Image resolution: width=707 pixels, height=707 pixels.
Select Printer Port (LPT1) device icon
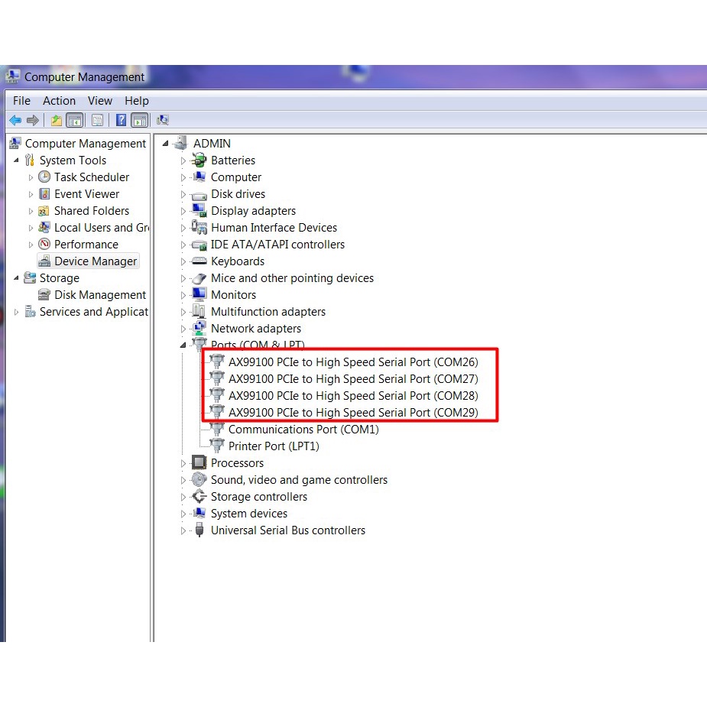(x=217, y=446)
